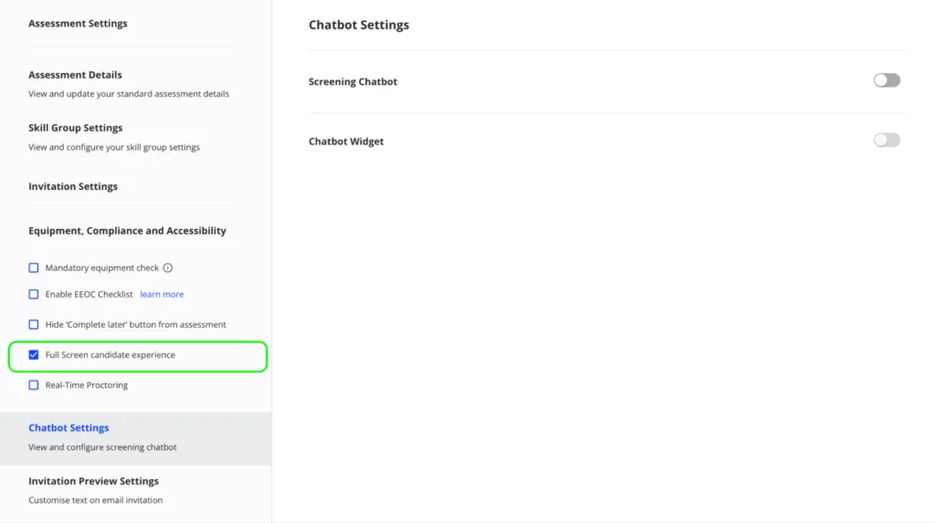Click the Chatbot Settings main page heading
The height and width of the screenshot is (523, 935).
(359, 26)
